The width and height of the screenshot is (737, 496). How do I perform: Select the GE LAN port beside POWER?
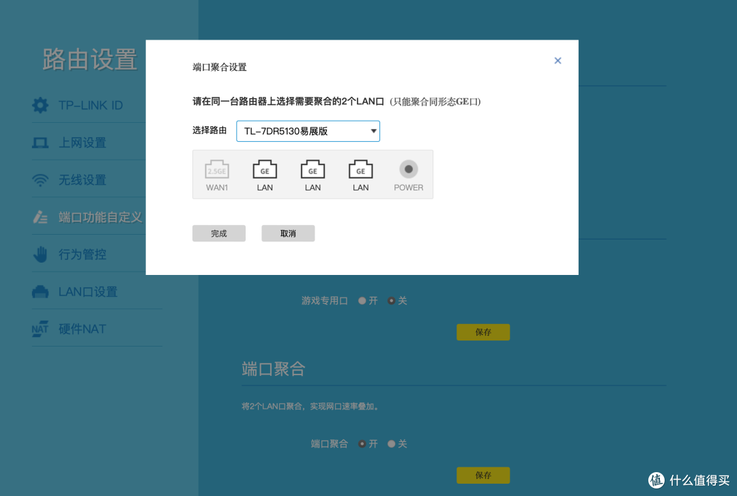click(360, 170)
